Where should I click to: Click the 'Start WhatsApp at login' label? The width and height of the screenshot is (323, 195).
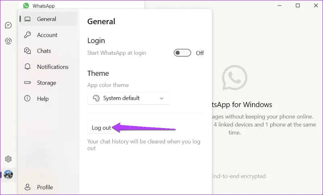117,53
